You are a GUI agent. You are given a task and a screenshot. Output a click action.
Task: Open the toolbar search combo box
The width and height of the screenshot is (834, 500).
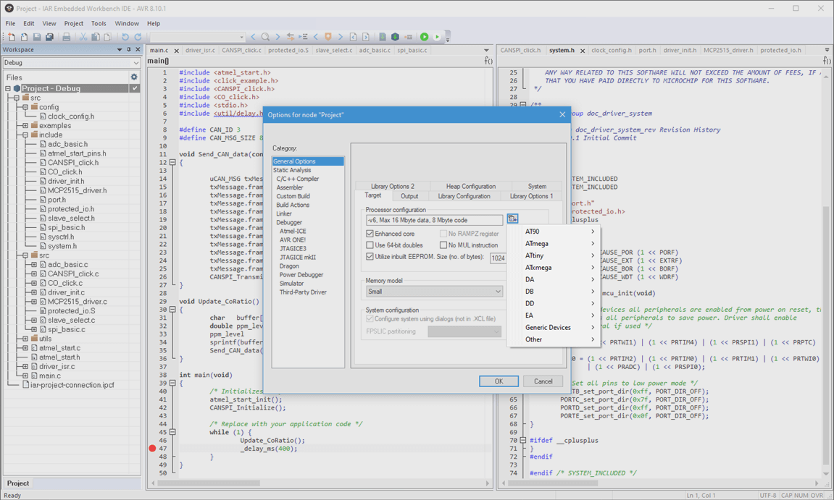click(197, 37)
